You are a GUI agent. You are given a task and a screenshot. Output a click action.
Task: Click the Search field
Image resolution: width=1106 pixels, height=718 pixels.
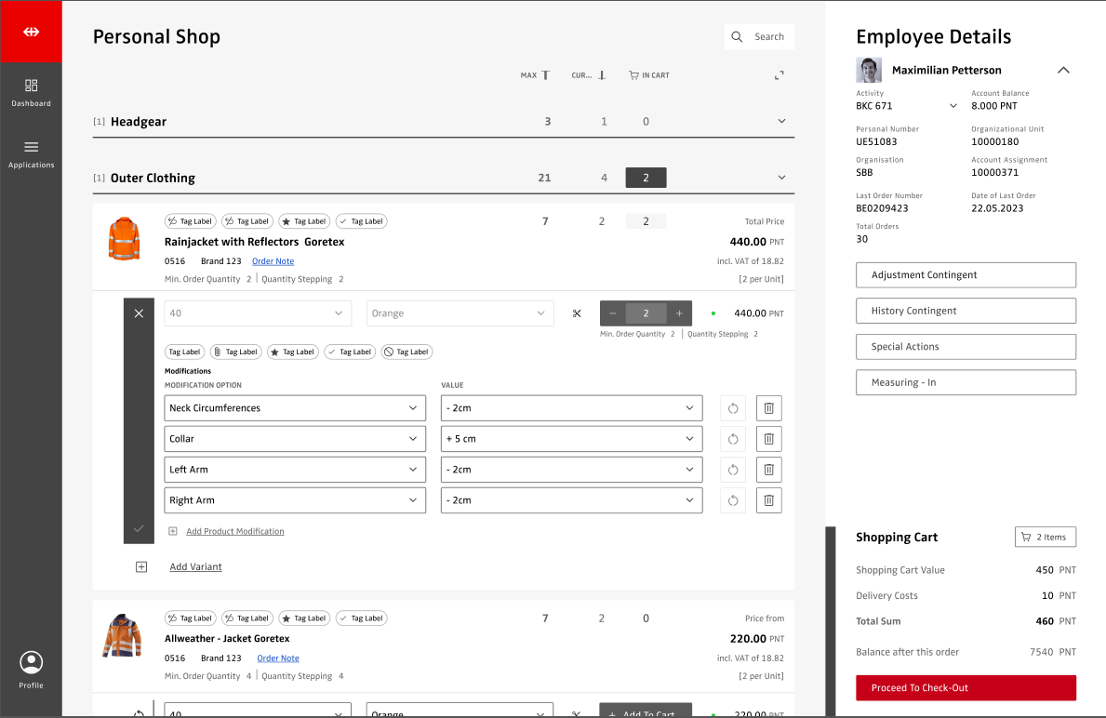759,37
